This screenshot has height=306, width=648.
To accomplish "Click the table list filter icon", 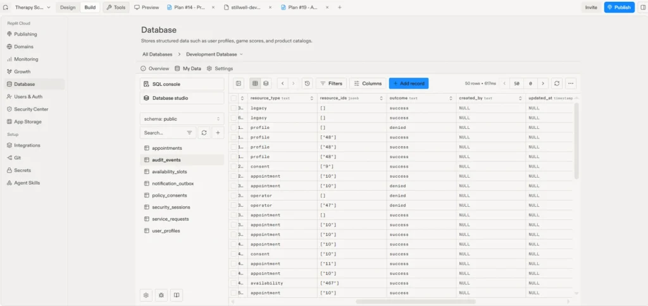I will point(189,133).
